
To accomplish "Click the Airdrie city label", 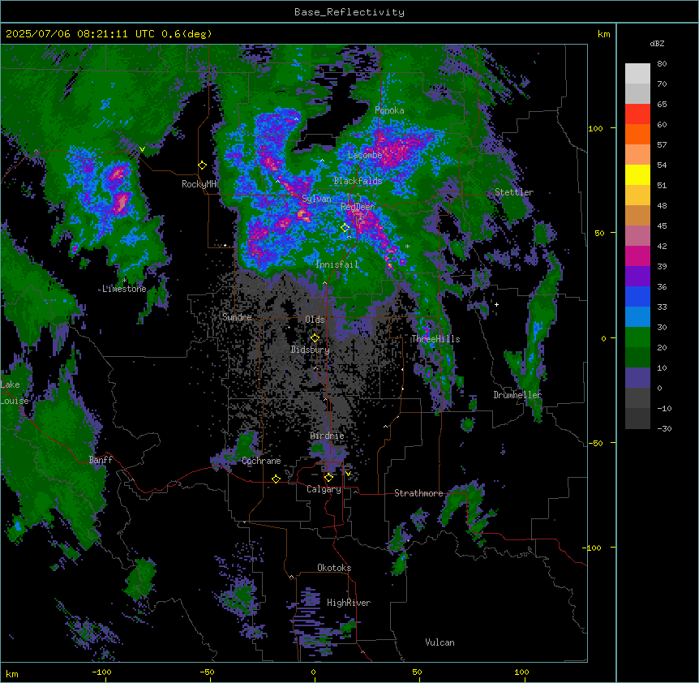I will [x=328, y=436].
